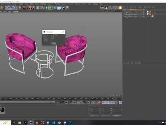
Task: Select the top Sofa Kit root object
Action: (x=134, y=10)
